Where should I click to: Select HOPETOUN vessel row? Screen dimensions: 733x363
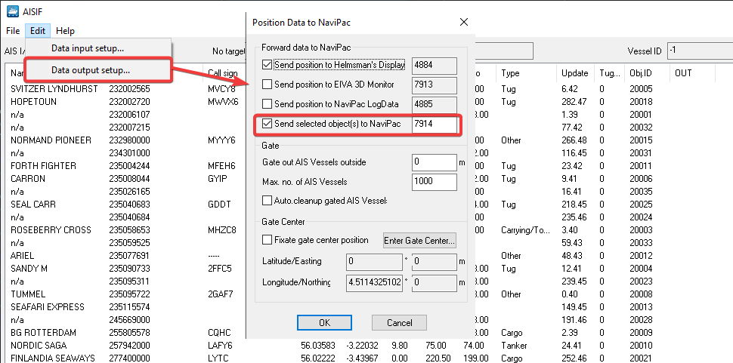[34, 102]
